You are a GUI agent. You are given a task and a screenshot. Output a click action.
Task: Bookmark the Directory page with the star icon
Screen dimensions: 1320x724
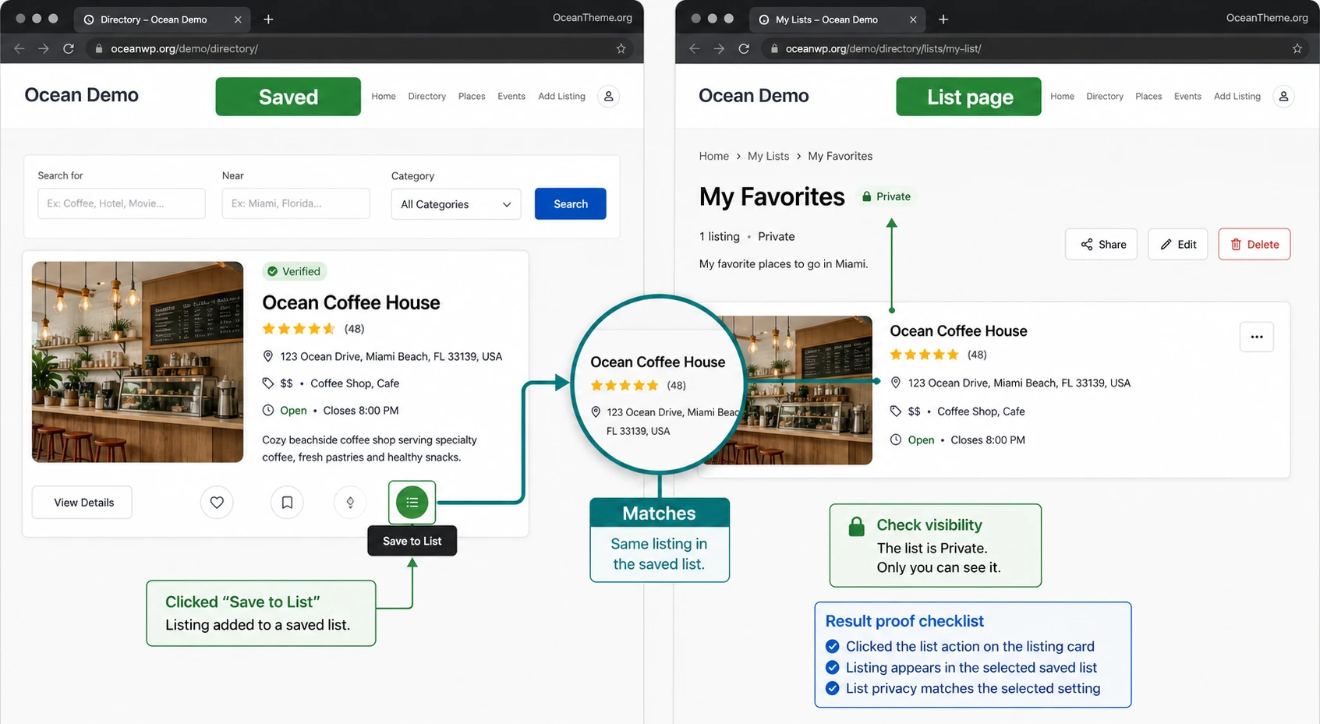pos(621,48)
